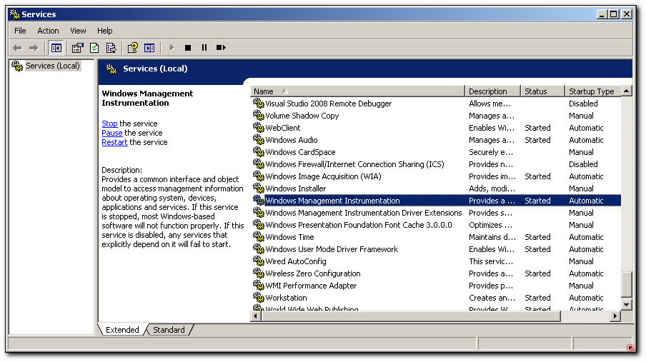Click the Back arrow toolbar icon
646x362 pixels.
point(17,48)
